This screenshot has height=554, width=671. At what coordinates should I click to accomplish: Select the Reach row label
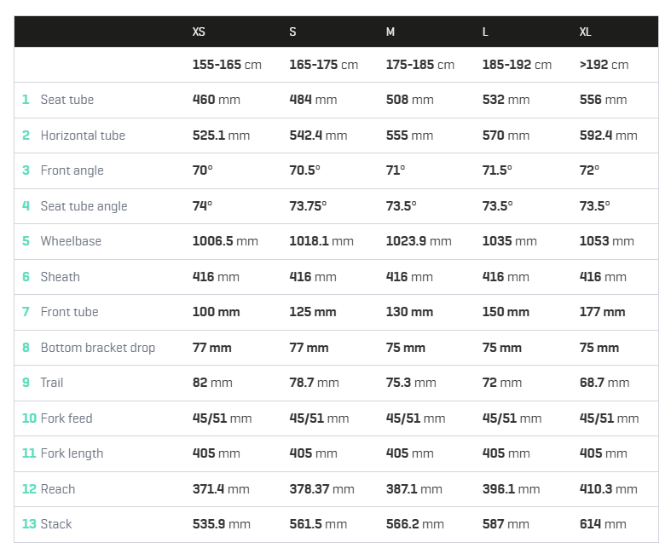(58, 489)
